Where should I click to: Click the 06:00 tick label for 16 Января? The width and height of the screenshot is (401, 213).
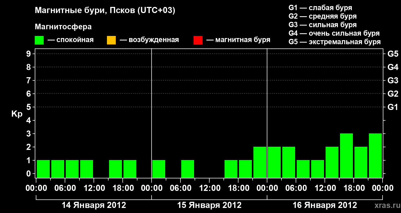pos(296,188)
